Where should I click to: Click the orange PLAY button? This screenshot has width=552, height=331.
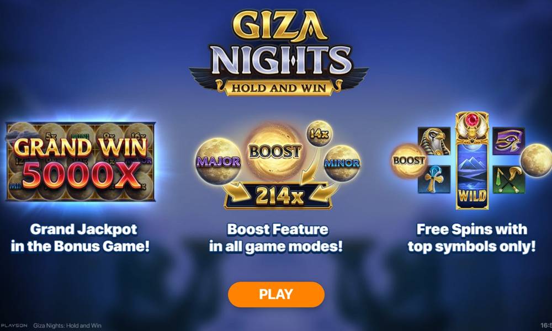(276, 295)
